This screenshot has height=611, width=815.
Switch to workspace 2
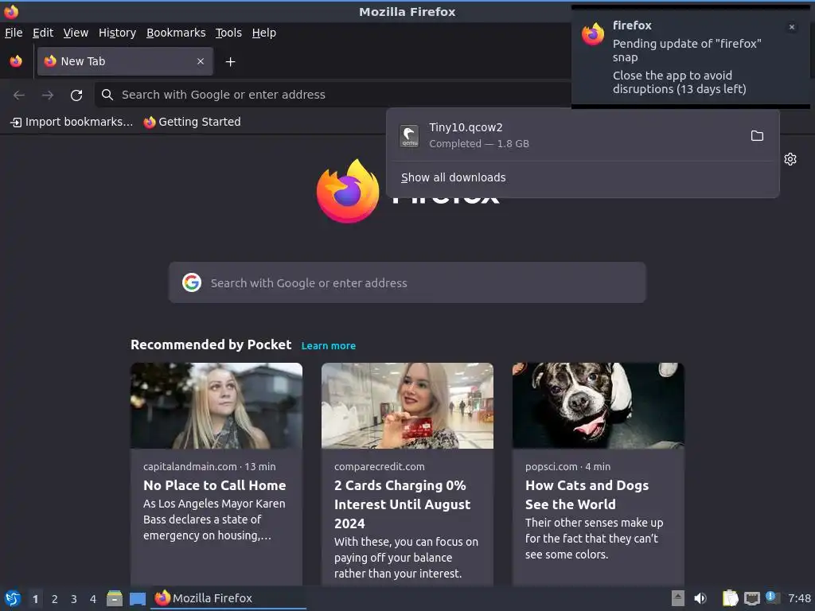55,598
